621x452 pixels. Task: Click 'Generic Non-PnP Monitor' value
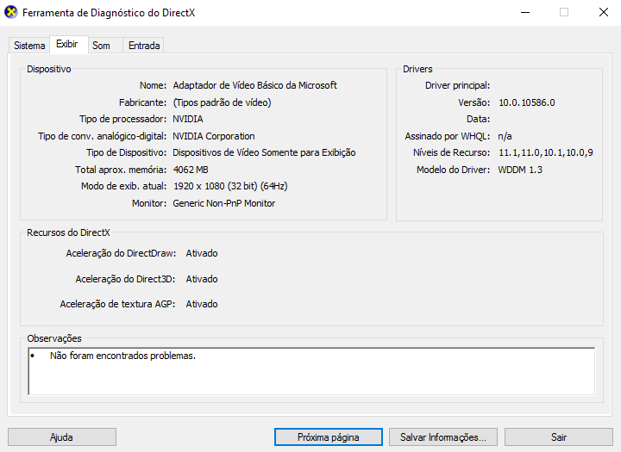(x=223, y=203)
